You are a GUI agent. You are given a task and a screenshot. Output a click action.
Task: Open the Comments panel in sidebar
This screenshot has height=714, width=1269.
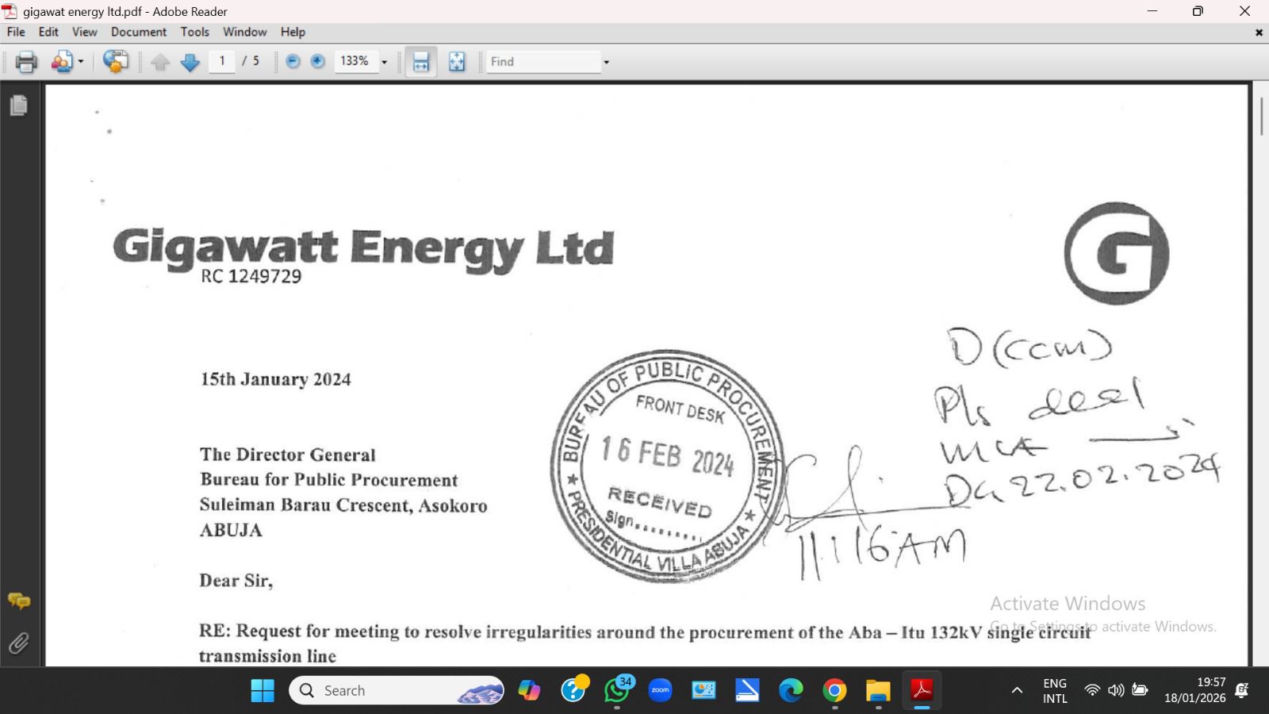(x=19, y=601)
